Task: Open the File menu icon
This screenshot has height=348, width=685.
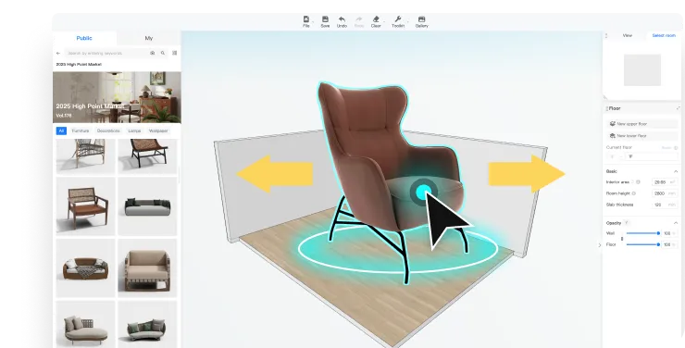Action: point(305,19)
